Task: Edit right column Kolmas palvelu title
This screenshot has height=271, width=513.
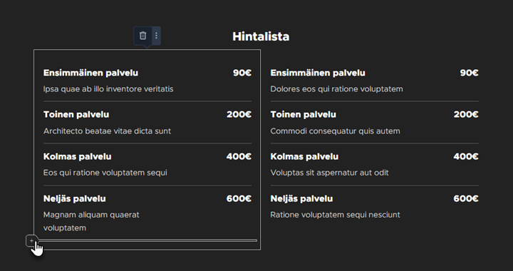Action: (304, 156)
